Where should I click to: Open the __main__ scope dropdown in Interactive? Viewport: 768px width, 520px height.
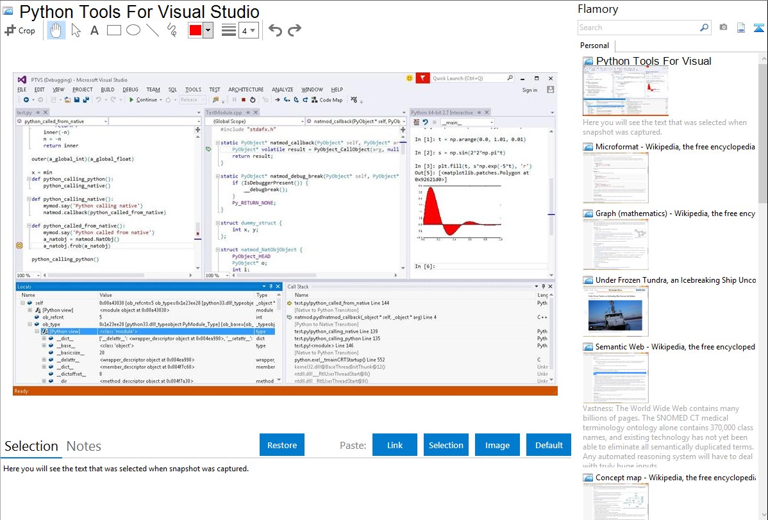coord(467,122)
